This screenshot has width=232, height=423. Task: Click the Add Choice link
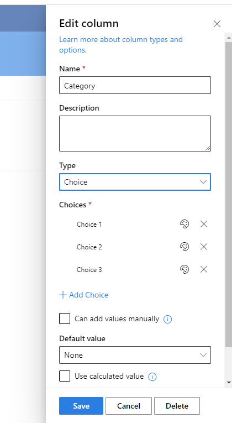(84, 295)
